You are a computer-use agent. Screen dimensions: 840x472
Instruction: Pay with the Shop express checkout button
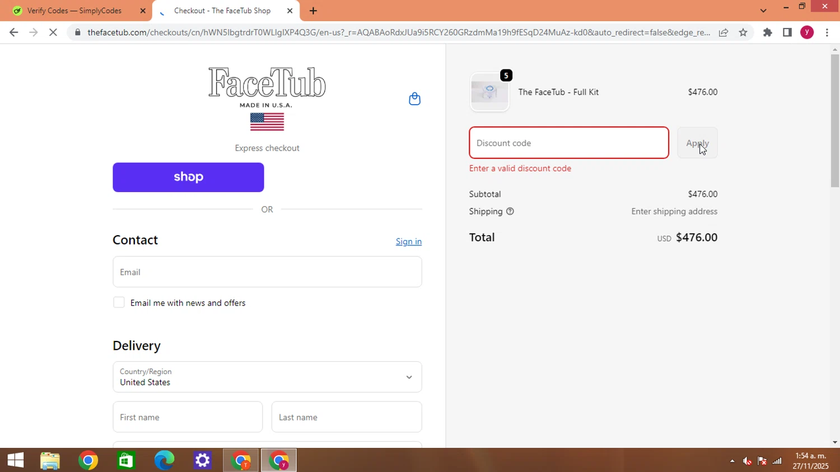coord(188,177)
